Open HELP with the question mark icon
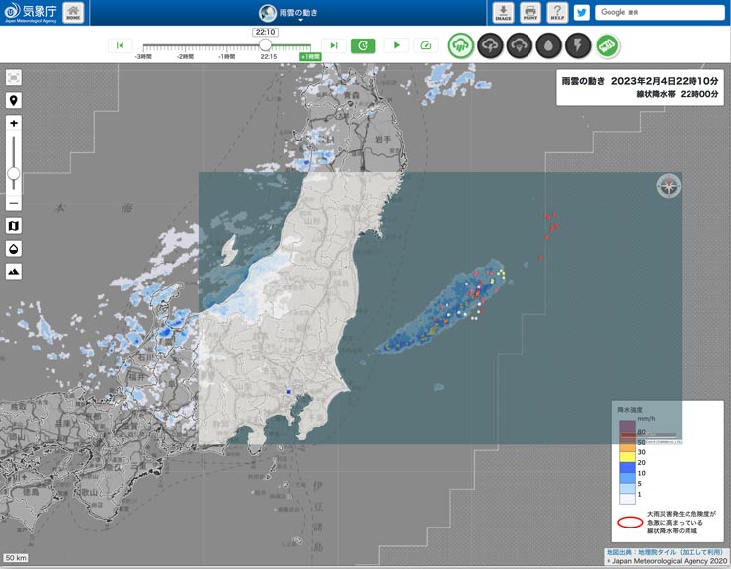 556,12
